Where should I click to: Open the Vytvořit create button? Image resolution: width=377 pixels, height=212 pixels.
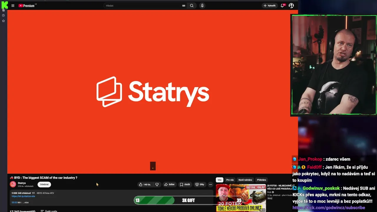[269, 6]
